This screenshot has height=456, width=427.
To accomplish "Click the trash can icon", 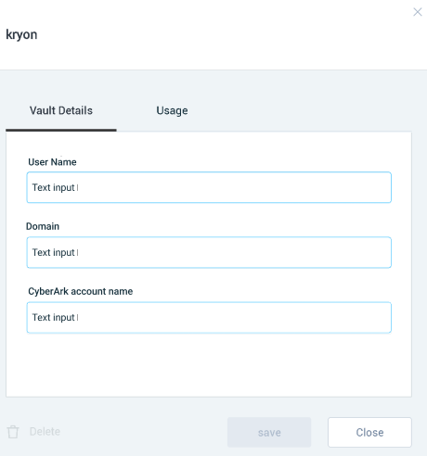I will (13, 432).
